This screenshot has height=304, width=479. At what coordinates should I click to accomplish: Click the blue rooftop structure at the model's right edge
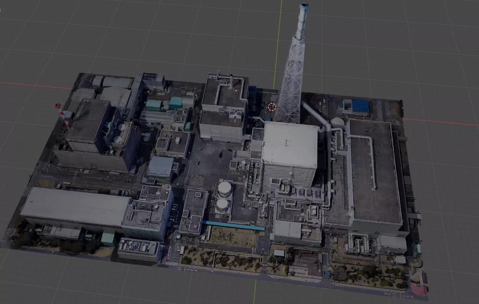coord(360,106)
